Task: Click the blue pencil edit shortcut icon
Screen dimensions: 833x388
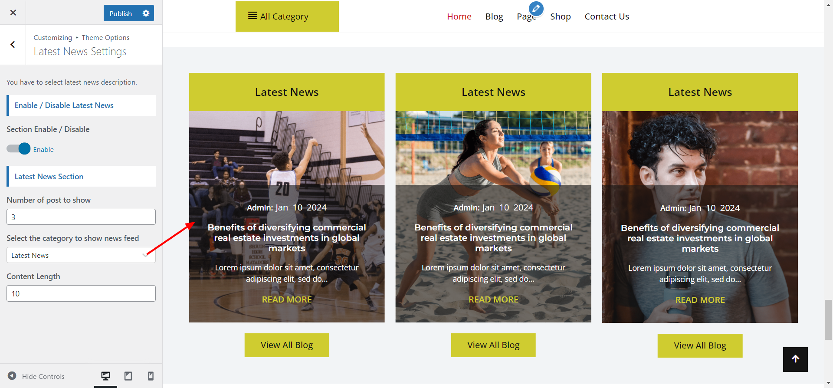Action: click(x=536, y=8)
